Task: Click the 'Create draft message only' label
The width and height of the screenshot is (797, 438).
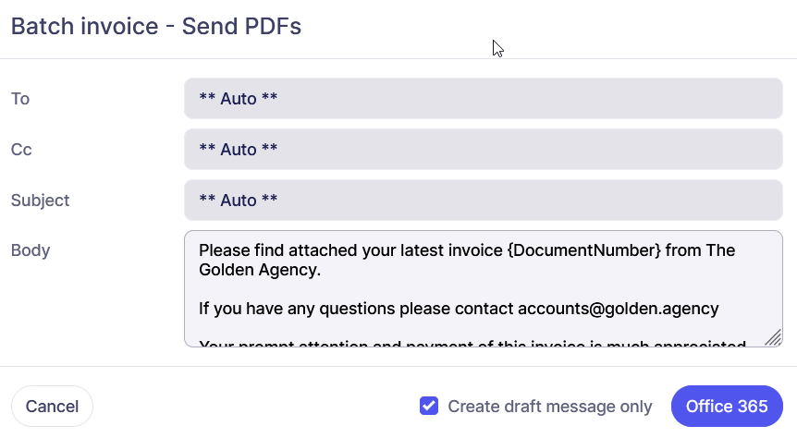Action: pos(549,407)
